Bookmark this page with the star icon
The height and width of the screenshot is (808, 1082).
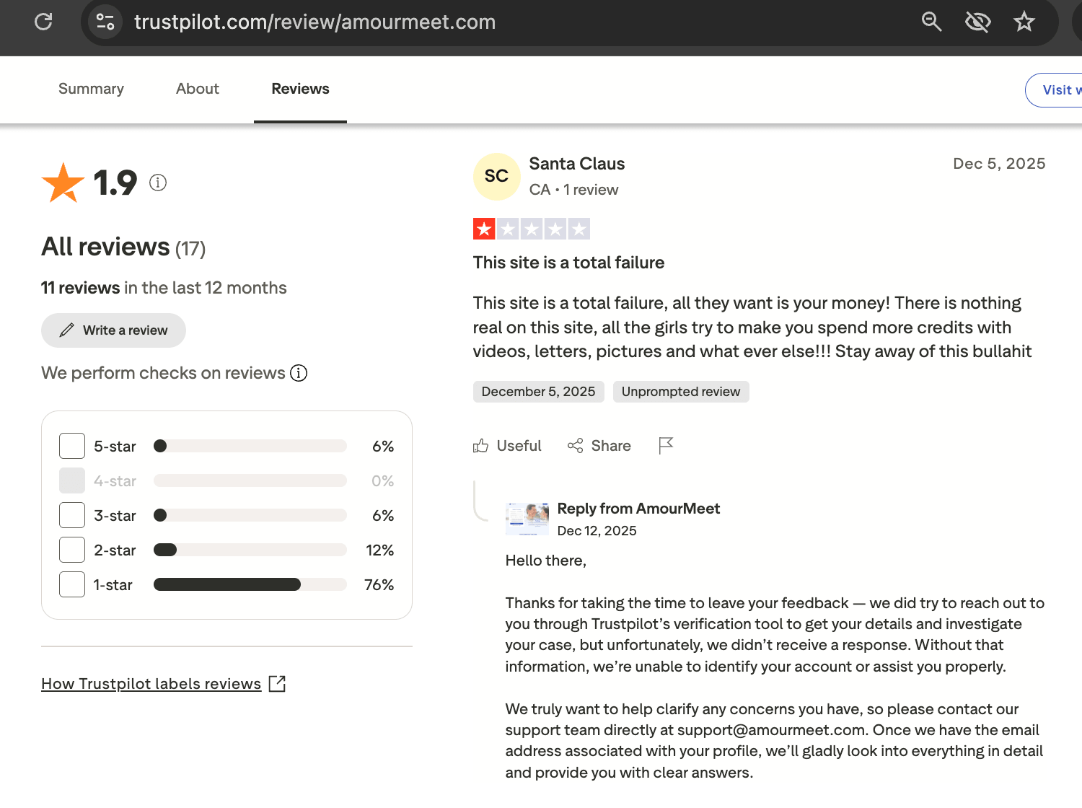click(1024, 22)
